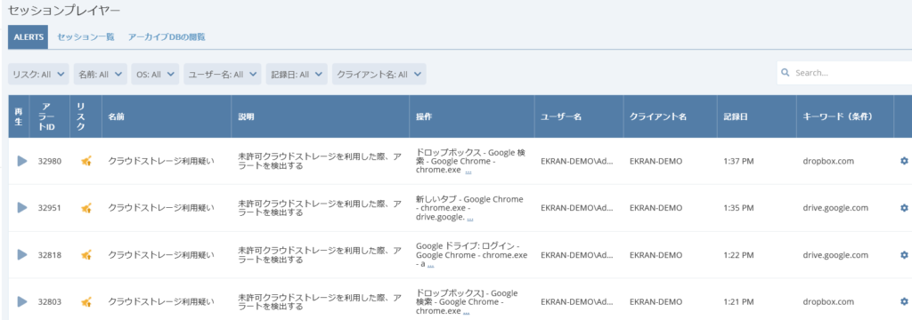Sort by the リスク column header
Image resolution: width=912 pixels, height=320 pixels.
tap(86, 116)
